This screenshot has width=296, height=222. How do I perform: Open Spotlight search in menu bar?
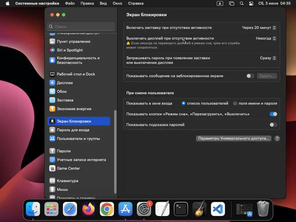[x=242, y=3]
